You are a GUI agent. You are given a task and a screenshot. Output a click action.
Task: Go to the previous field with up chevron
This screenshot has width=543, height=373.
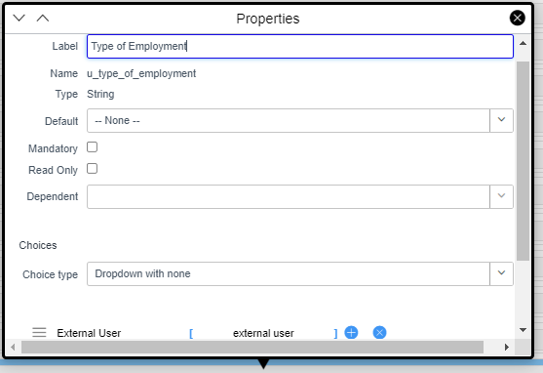click(x=43, y=18)
